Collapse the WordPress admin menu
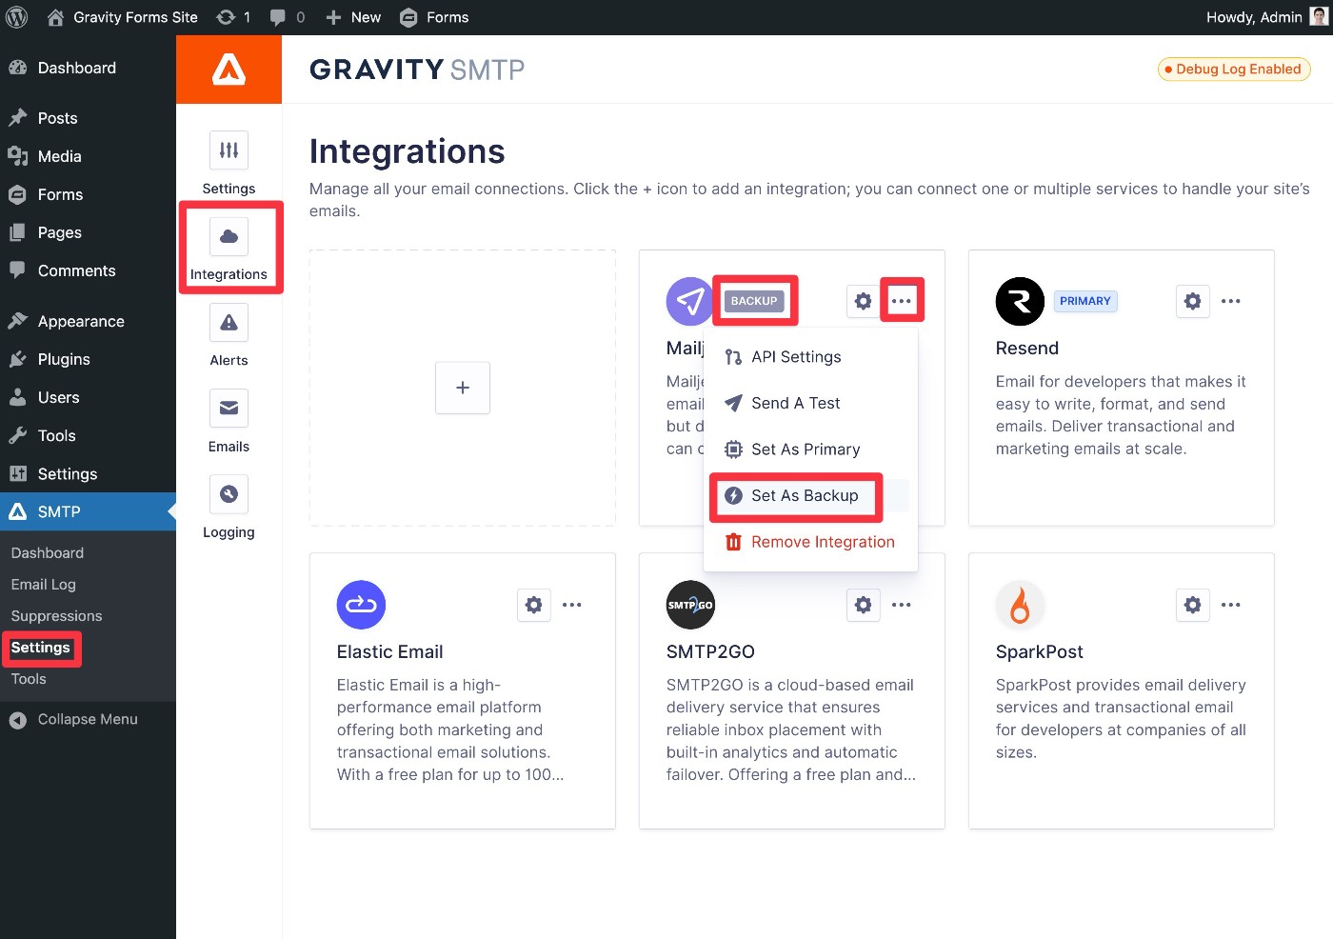Viewport: 1333px width, 939px height. tap(87, 720)
